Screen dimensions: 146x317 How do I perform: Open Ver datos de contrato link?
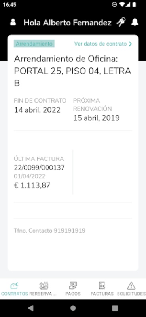tap(100, 44)
